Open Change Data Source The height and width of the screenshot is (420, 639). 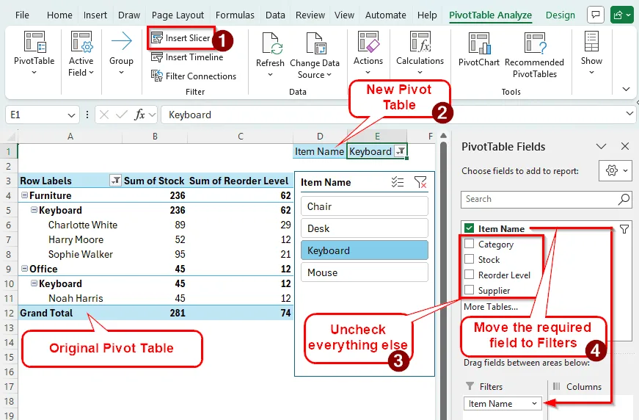click(315, 55)
